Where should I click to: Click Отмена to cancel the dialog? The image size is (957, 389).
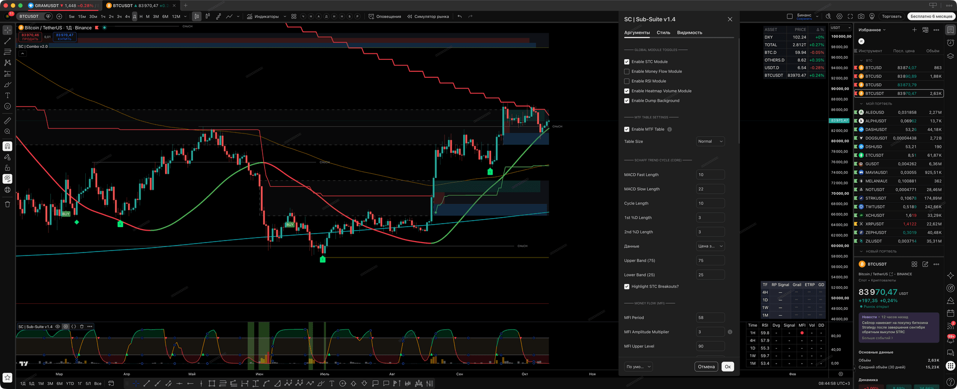coord(706,367)
